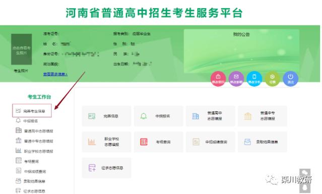The width and height of the screenshot is (322, 194).
Task: Click the 考生照片 photo placeholder
Action: coord(21,49)
